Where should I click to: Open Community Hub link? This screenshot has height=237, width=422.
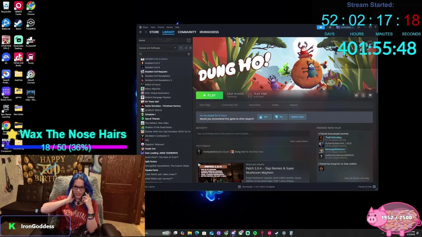point(229,105)
